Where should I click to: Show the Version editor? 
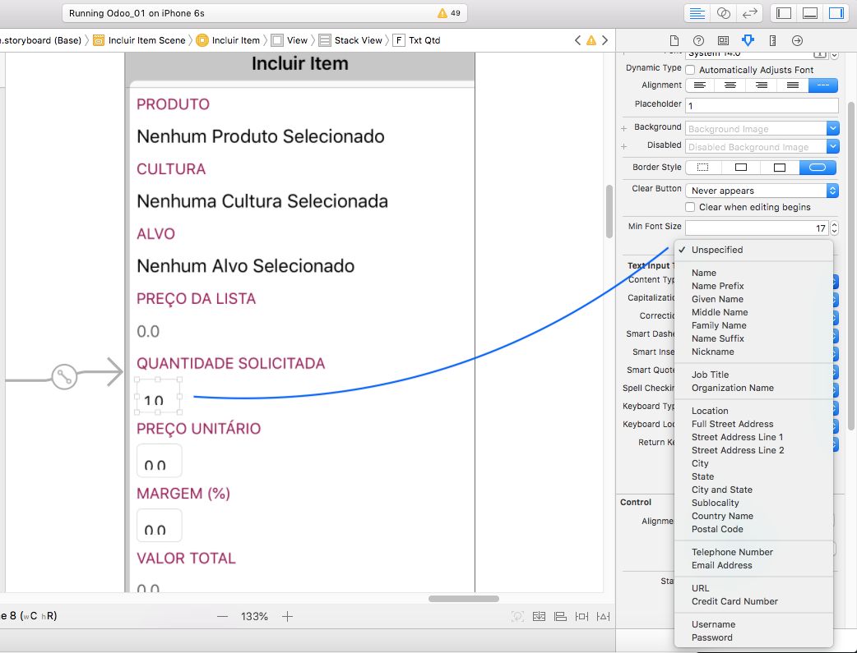(x=749, y=13)
